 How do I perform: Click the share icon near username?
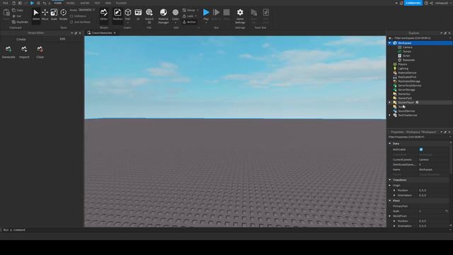tap(431, 3)
